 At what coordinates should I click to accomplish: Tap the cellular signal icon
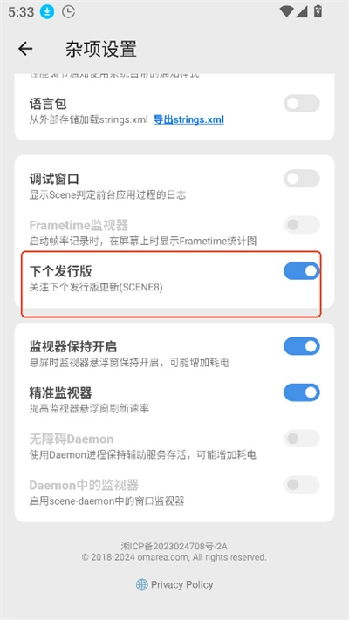pyautogui.click(x=302, y=11)
